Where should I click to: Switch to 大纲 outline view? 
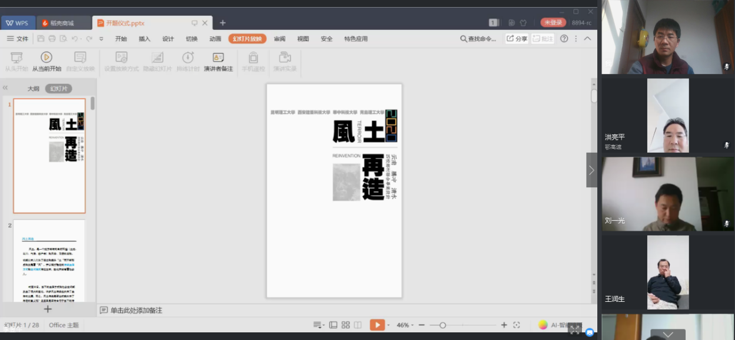point(34,89)
